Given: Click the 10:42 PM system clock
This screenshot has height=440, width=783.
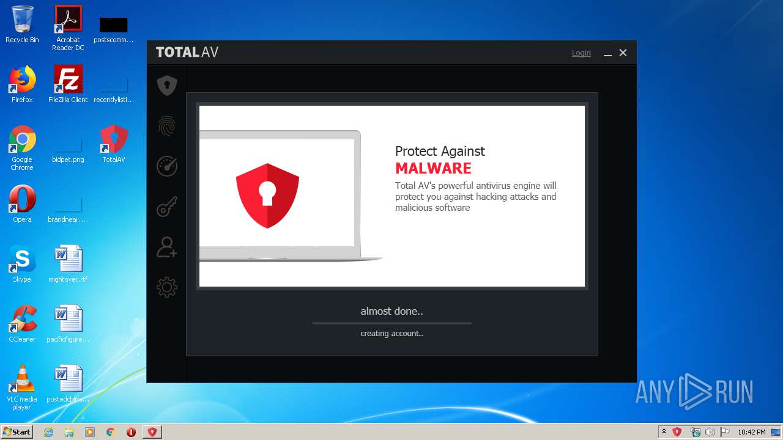Looking at the screenshot, I should pos(751,432).
